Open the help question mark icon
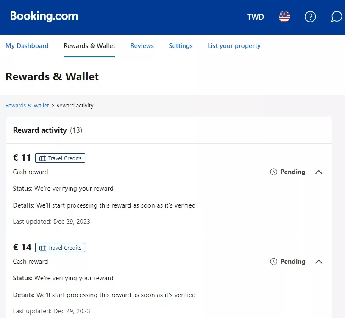345x318 pixels. (x=310, y=17)
